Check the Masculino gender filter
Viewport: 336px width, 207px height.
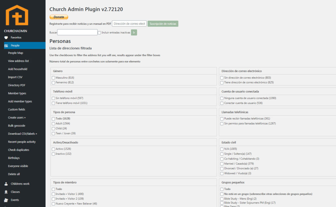tap(53, 78)
